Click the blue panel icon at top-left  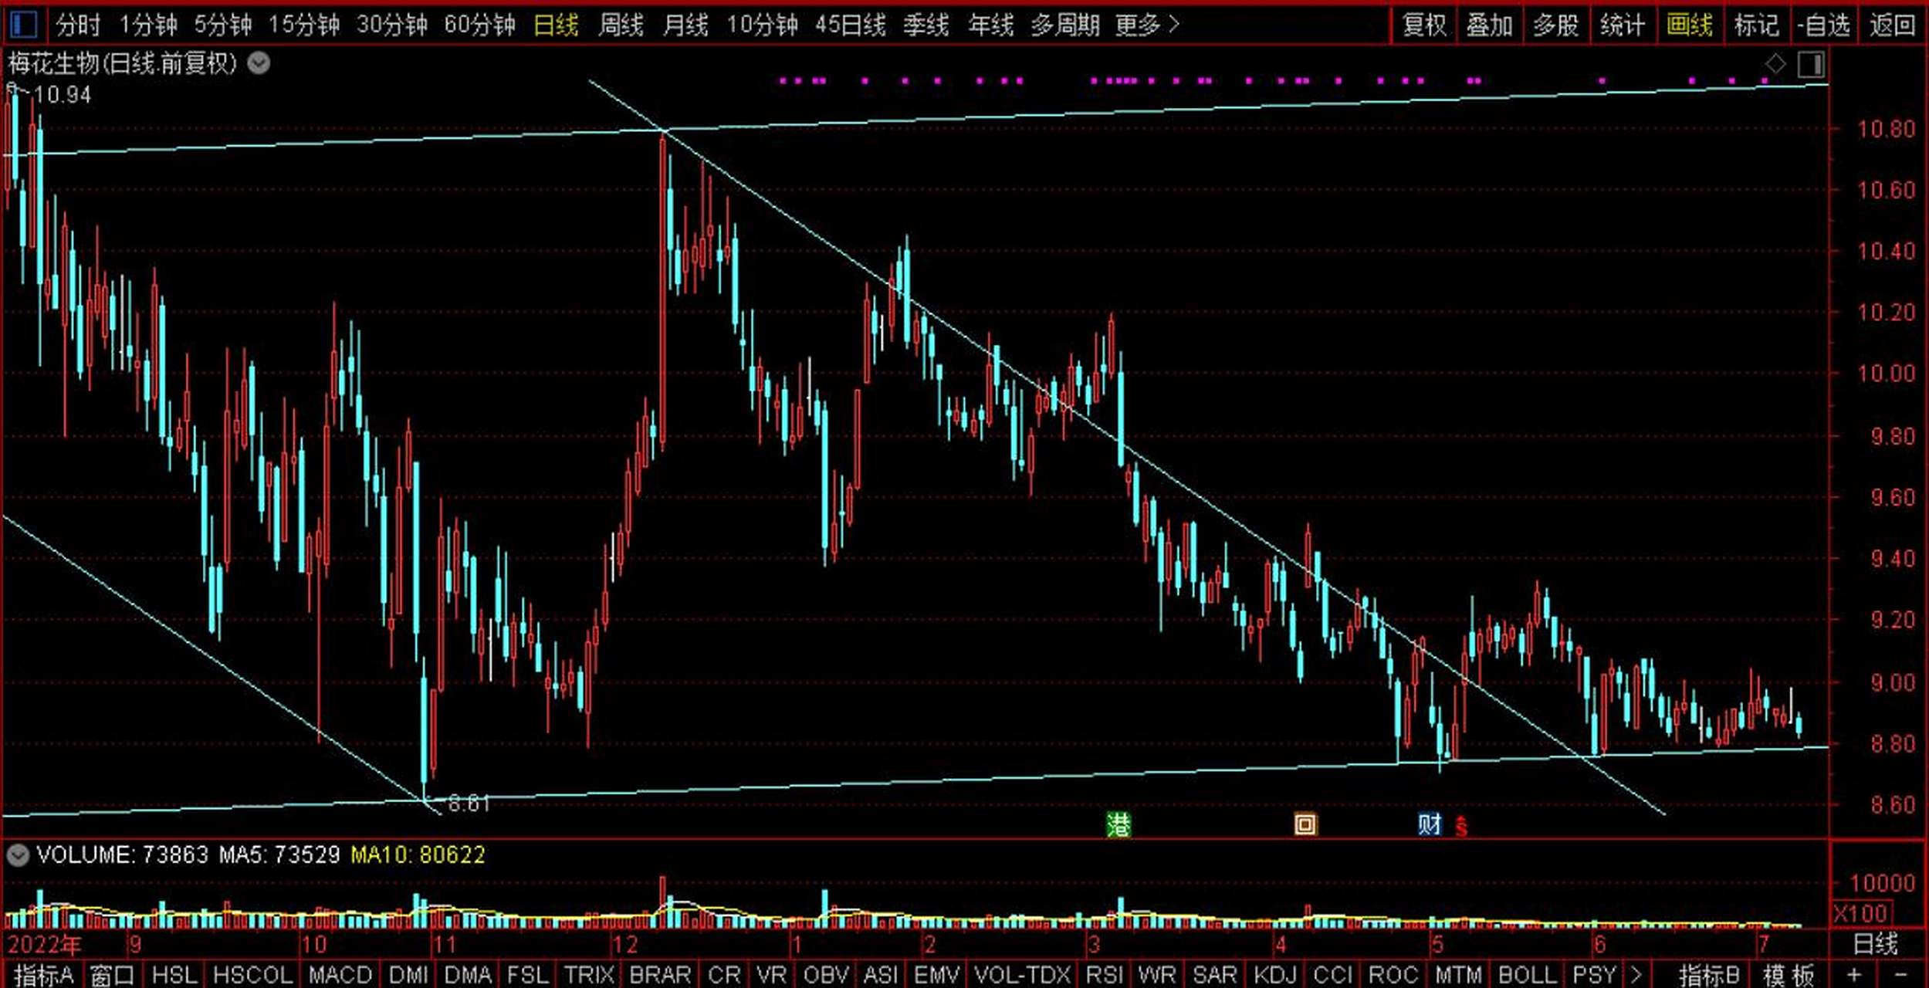[23, 25]
